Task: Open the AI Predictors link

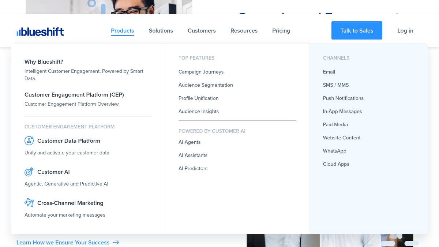Action: [193, 169]
